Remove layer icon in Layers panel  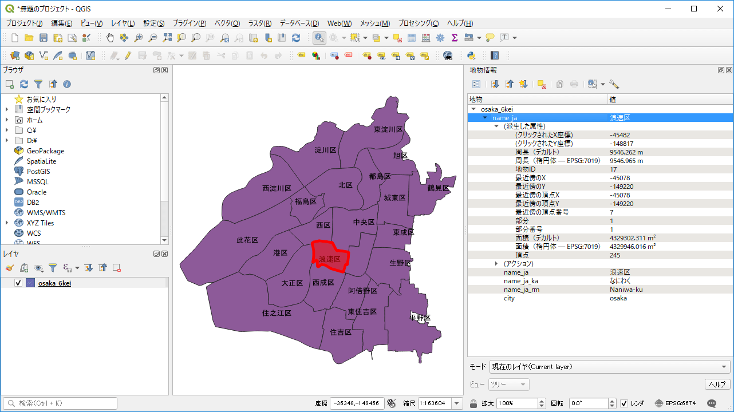point(117,267)
